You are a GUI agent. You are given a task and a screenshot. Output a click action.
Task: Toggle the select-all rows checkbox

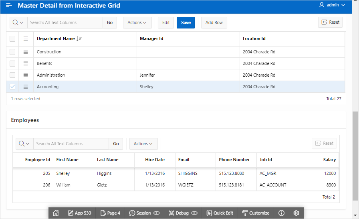12,39
